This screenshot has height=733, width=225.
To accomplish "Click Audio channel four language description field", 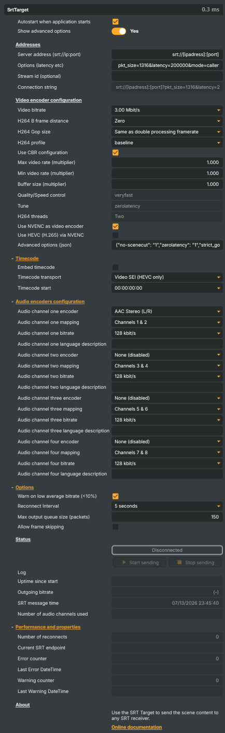I will pyautogui.click(x=167, y=474).
